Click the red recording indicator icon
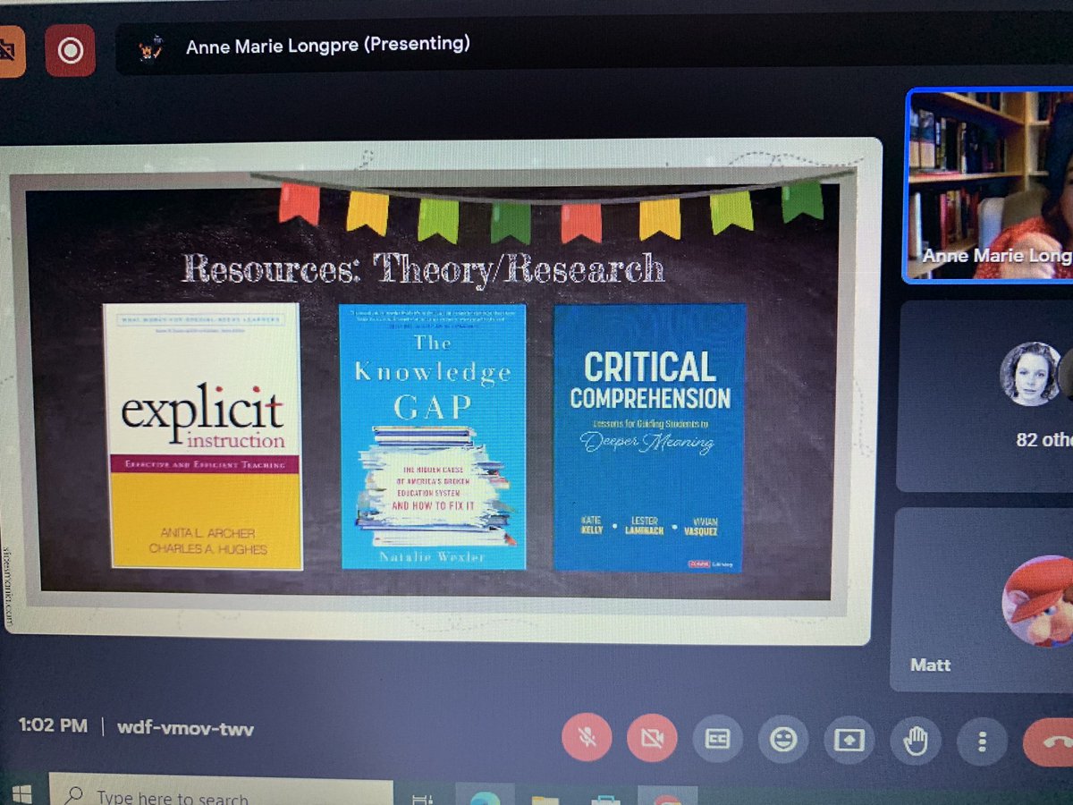This screenshot has width=1073, height=805. (x=69, y=51)
